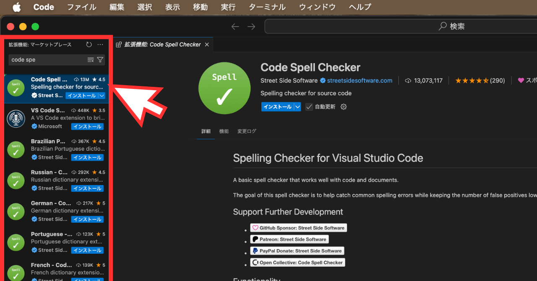Click the forward navigation arrow

(x=251, y=26)
